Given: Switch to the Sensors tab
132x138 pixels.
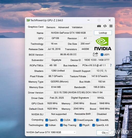Looking at the screenshot, I should click(51, 27).
